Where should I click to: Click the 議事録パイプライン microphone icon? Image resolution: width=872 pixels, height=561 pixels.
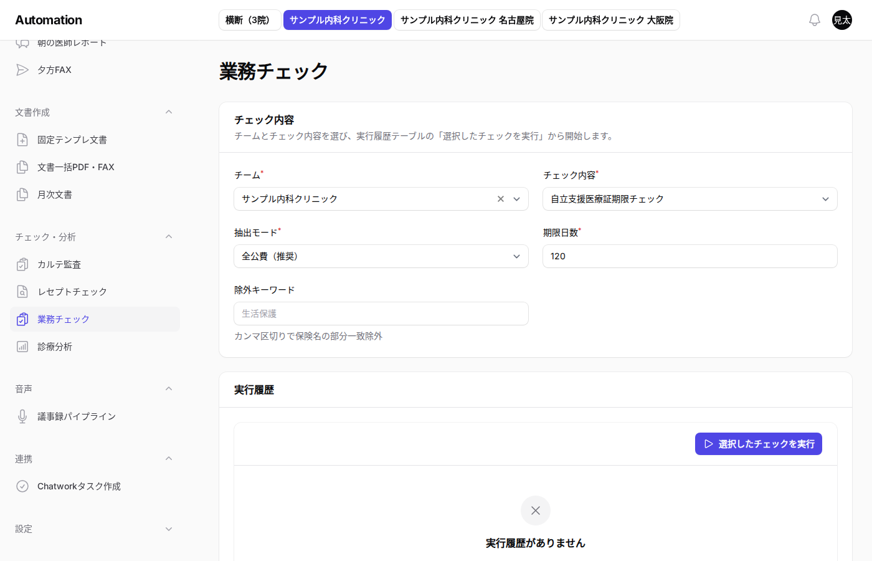[22, 416]
